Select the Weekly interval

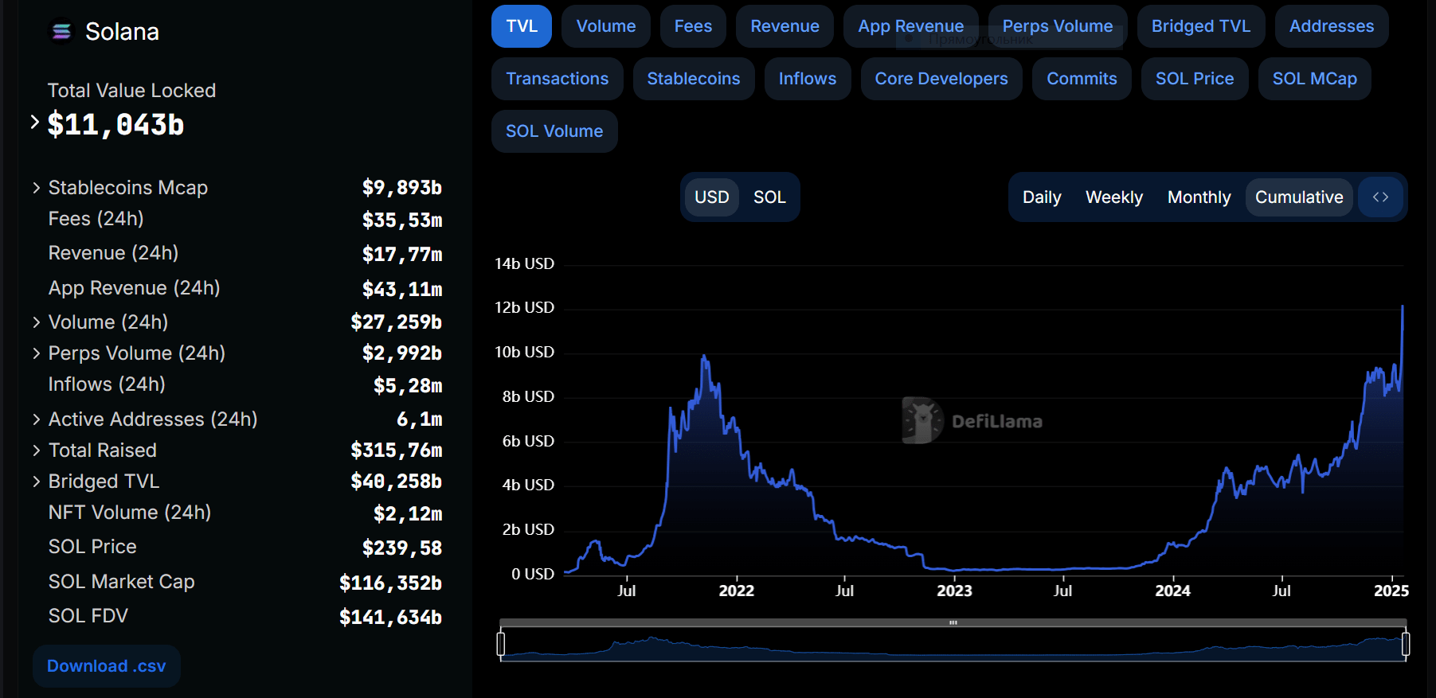(x=1114, y=197)
